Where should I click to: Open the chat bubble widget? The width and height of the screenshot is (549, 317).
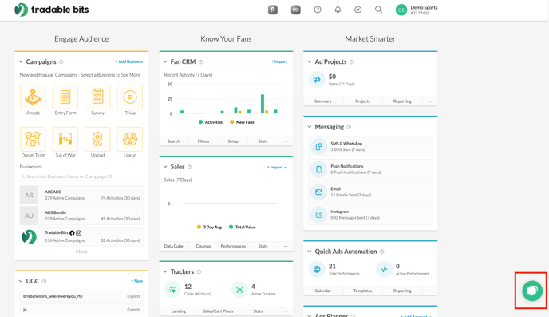(531, 291)
